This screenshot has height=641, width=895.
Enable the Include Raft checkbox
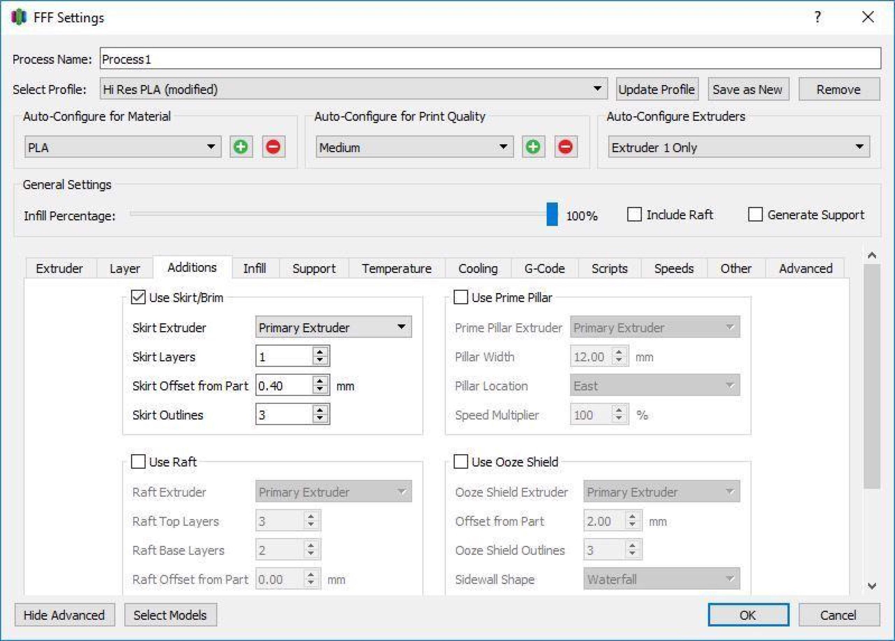click(x=634, y=215)
